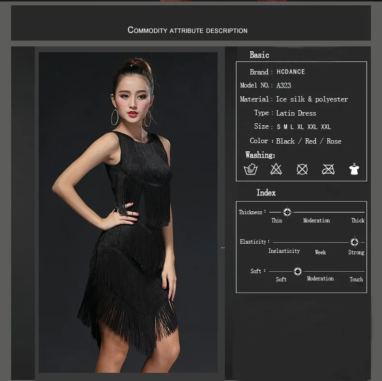Click the Inelasticity label
382x381 pixels.
tap(284, 251)
